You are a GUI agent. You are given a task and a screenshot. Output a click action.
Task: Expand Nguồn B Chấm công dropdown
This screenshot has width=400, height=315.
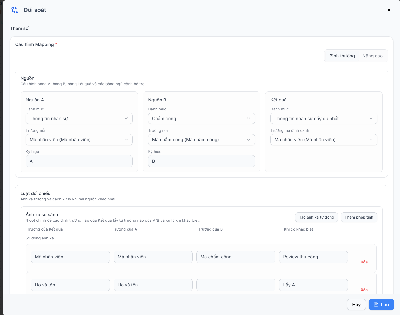[202, 119]
